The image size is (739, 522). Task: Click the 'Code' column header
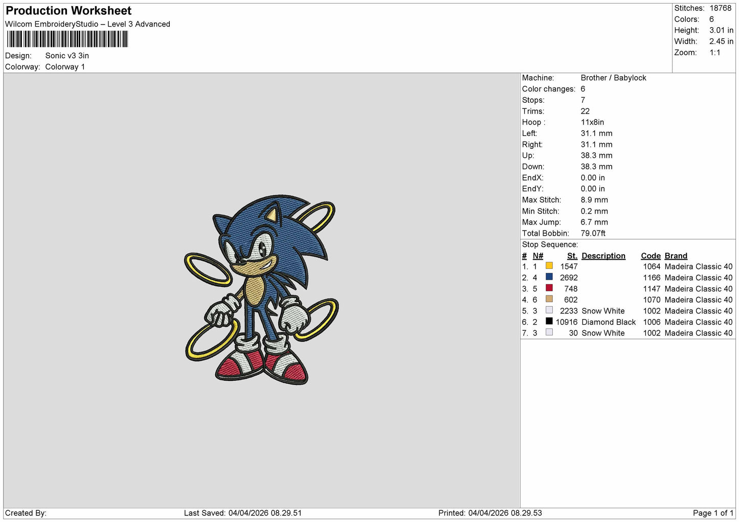(651, 256)
